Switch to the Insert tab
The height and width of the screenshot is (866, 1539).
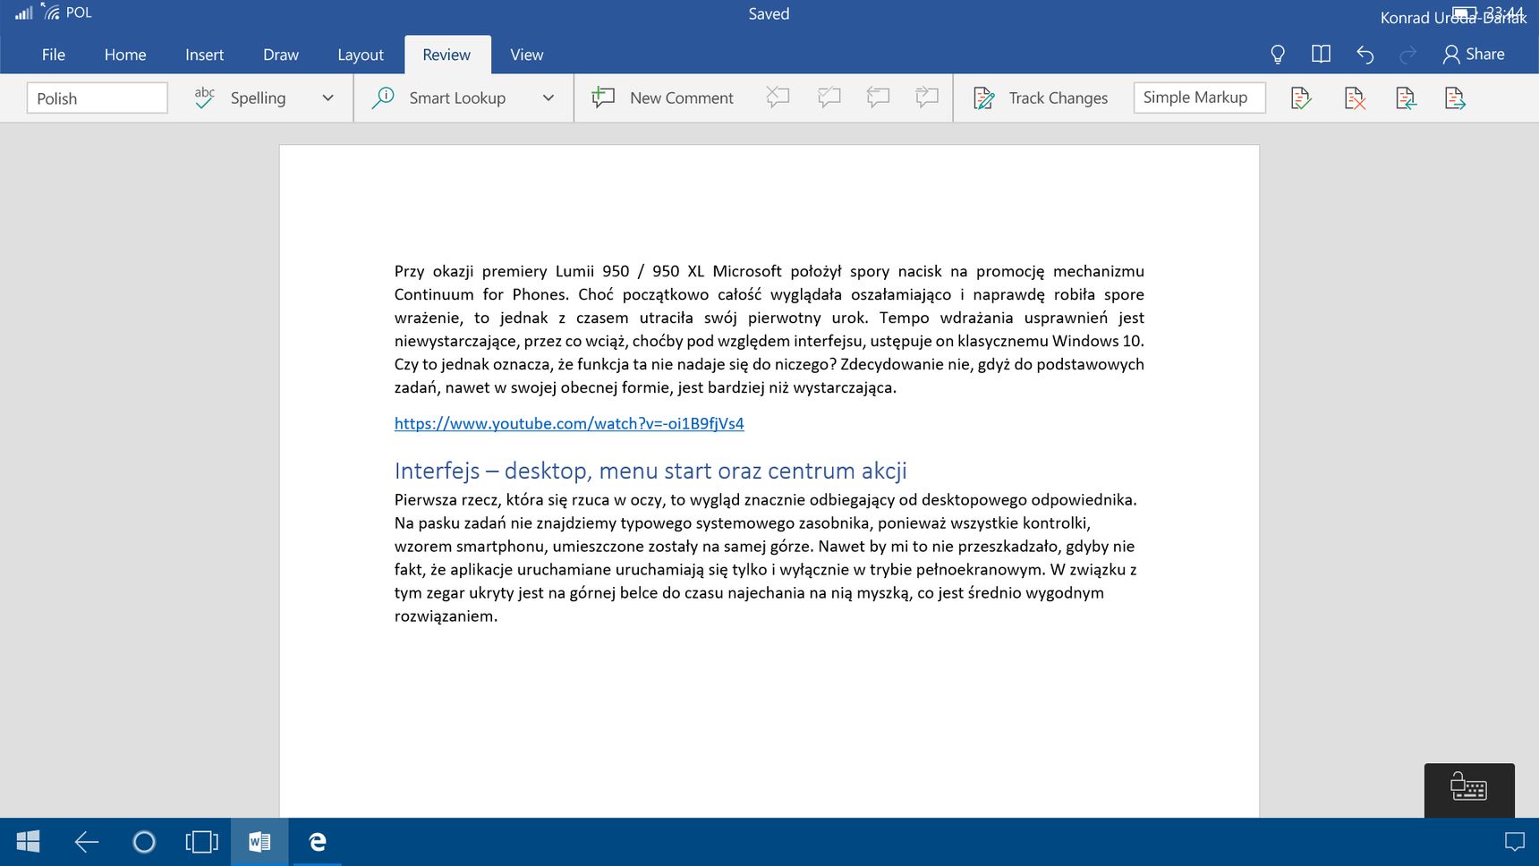point(204,55)
